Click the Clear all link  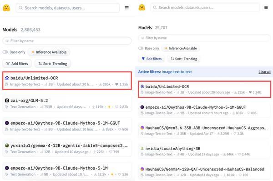point(264,72)
